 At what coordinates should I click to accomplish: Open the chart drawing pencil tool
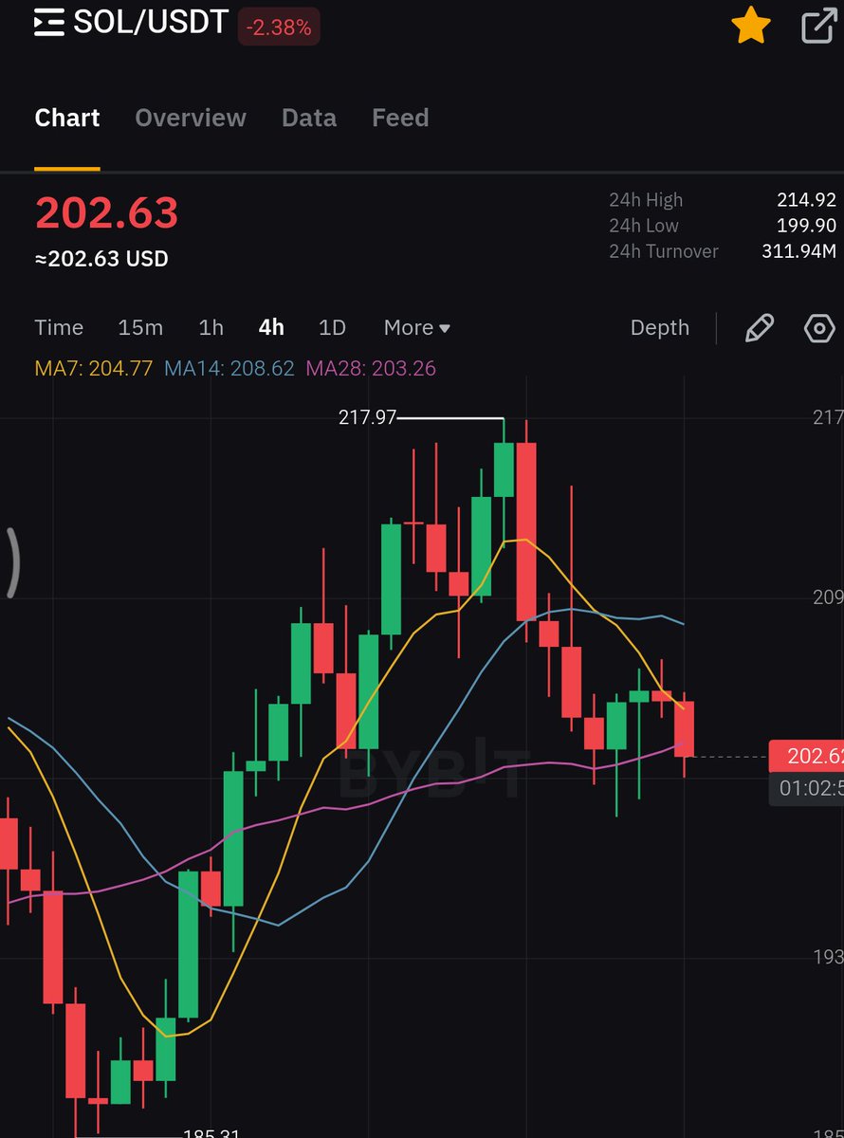click(760, 328)
